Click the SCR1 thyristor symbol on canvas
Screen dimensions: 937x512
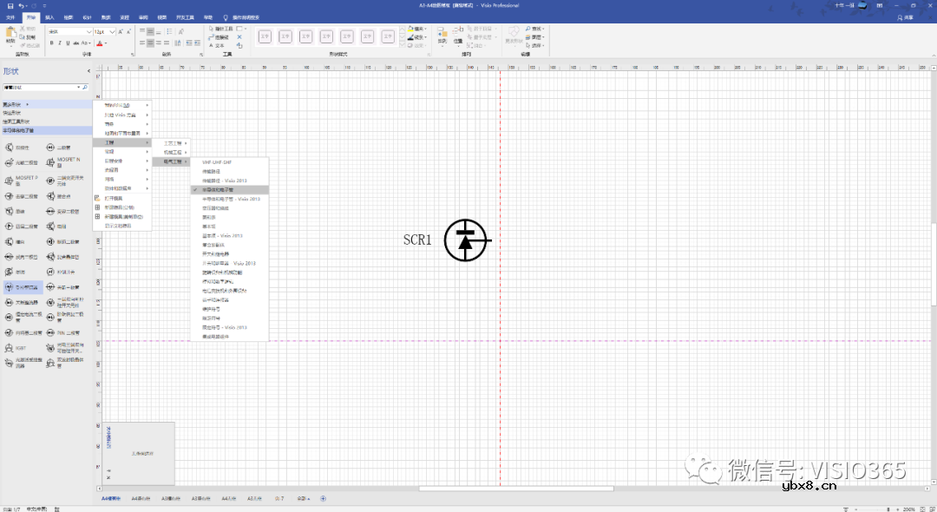[466, 240]
